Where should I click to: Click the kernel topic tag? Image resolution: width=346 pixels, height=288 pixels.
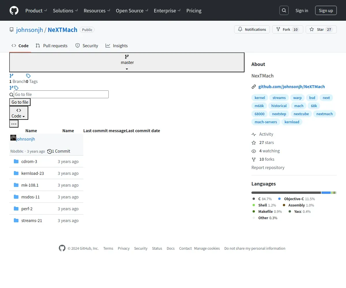coord(260,98)
